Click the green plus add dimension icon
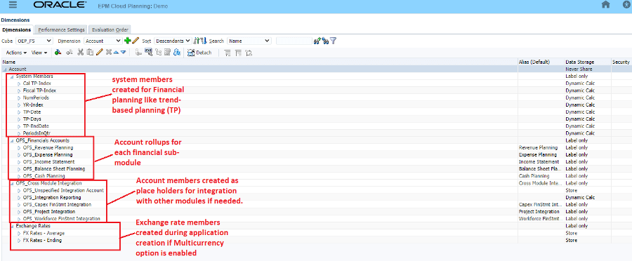 pos(128,41)
